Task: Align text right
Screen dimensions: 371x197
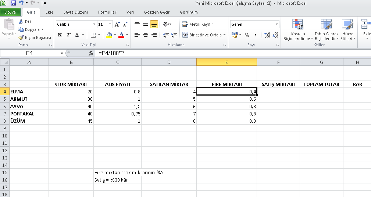Action: coord(154,35)
